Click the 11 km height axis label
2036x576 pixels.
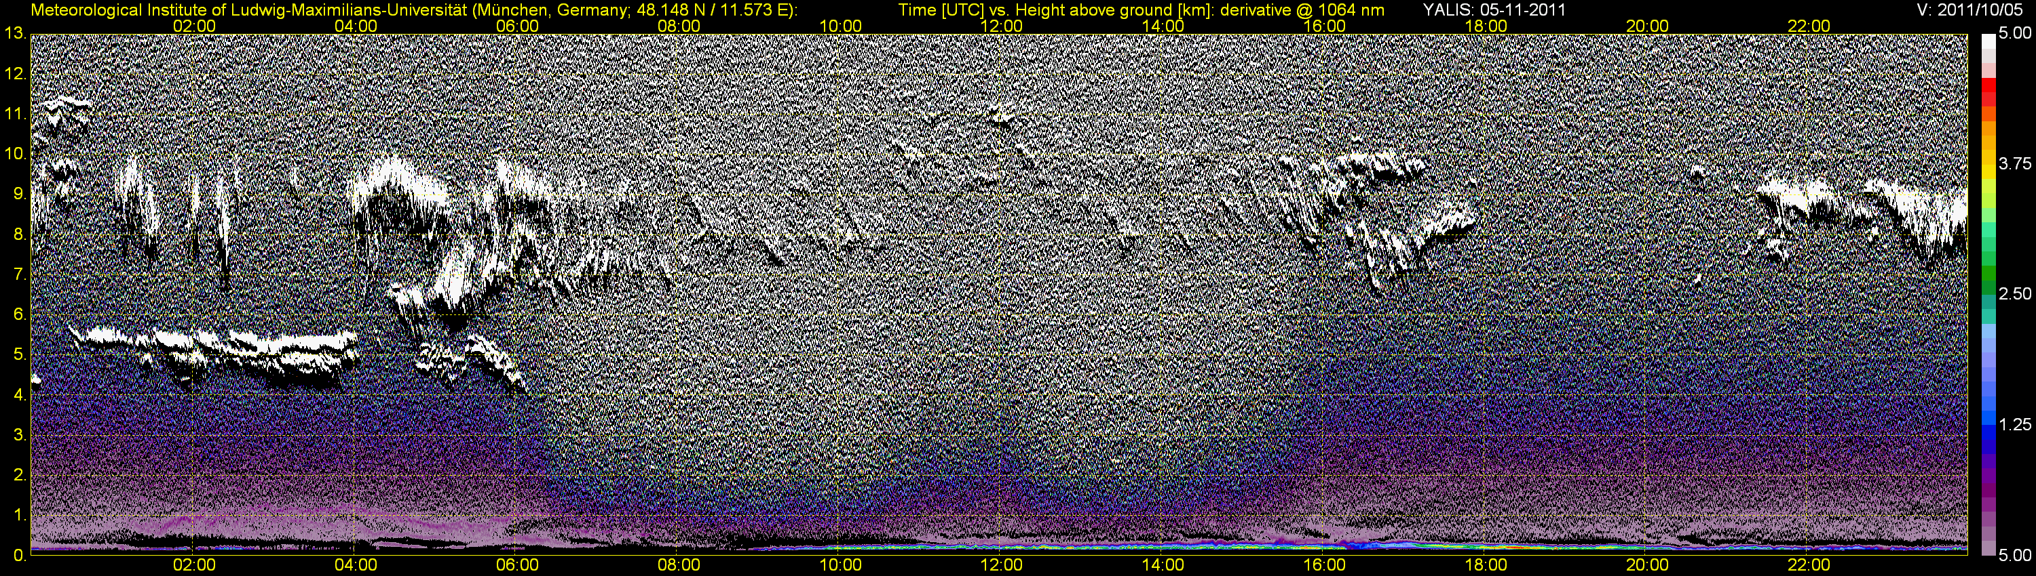coord(14,115)
